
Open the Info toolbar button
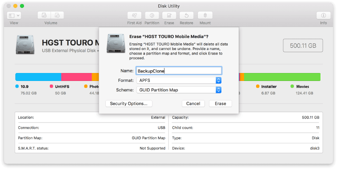[x=324, y=15]
